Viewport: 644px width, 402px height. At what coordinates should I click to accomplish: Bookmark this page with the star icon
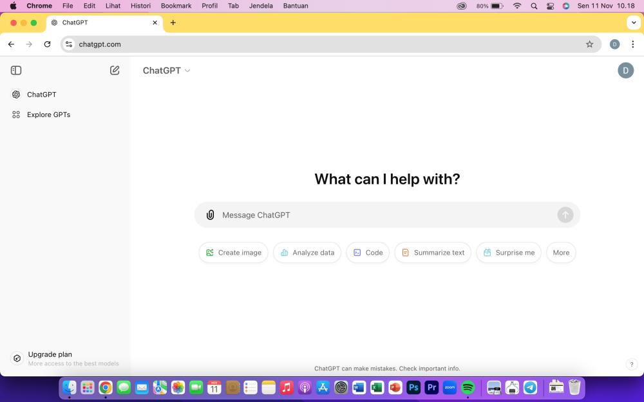tap(589, 44)
